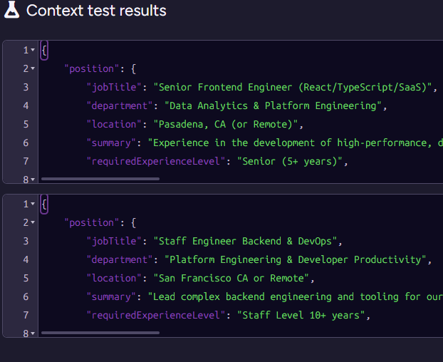Image resolution: width=443 pixels, height=362 pixels.
Task: Fold the "position" object in the first editor
Action: coord(33,69)
